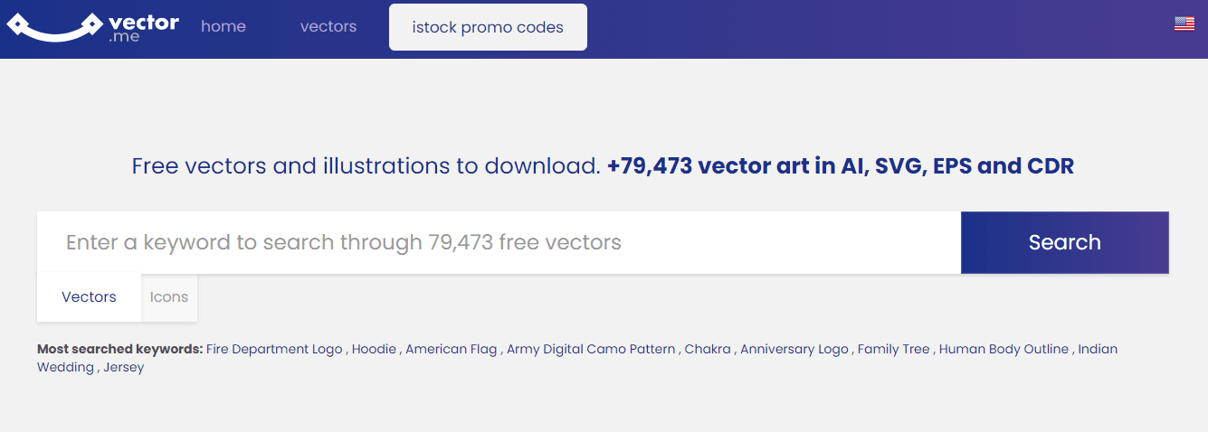The image size is (1208, 432).
Task: Go to the home page
Action: (x=224, y=27)
